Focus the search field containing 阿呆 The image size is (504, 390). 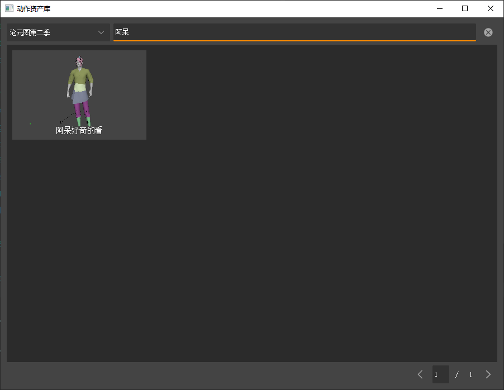[x=294, y=32]
